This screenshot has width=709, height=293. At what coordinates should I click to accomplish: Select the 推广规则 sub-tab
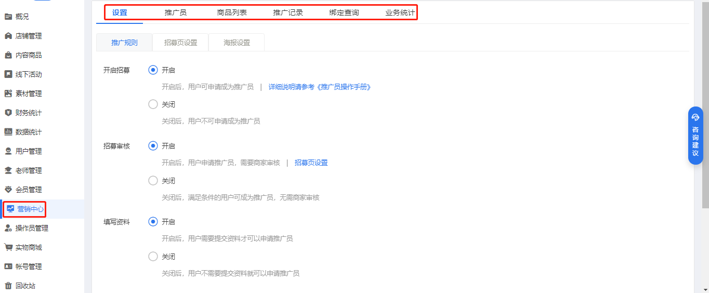(x=124, y=43)
